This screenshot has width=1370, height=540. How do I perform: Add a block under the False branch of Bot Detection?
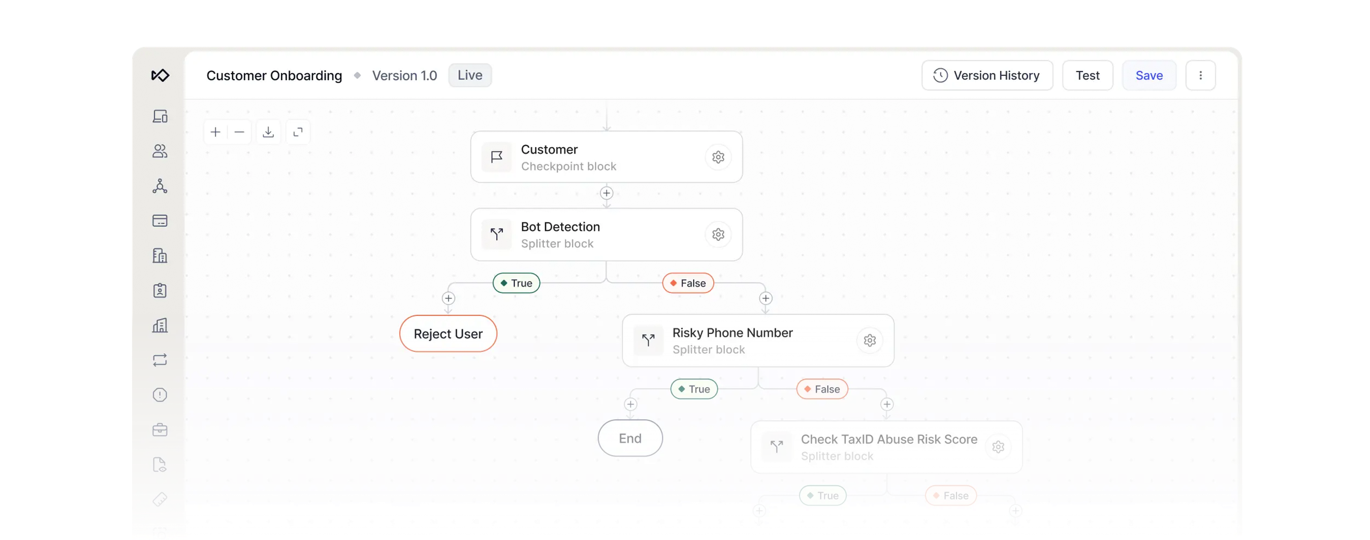point(766,298)
